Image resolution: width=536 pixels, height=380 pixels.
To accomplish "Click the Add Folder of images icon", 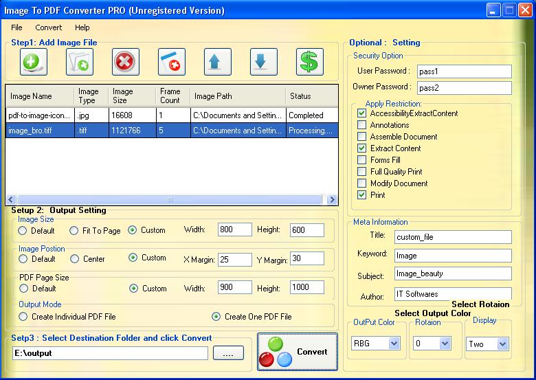I will (x=79, y=62).
